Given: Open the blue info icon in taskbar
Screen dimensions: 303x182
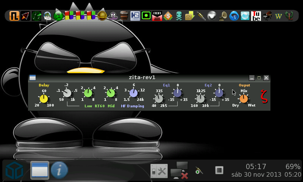Looking at the screenshot, I should click(59, 170).
